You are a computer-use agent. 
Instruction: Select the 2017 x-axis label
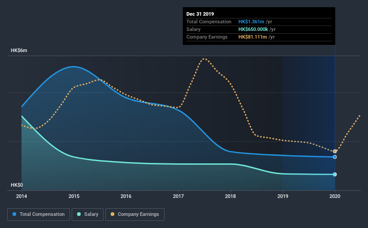178,196
